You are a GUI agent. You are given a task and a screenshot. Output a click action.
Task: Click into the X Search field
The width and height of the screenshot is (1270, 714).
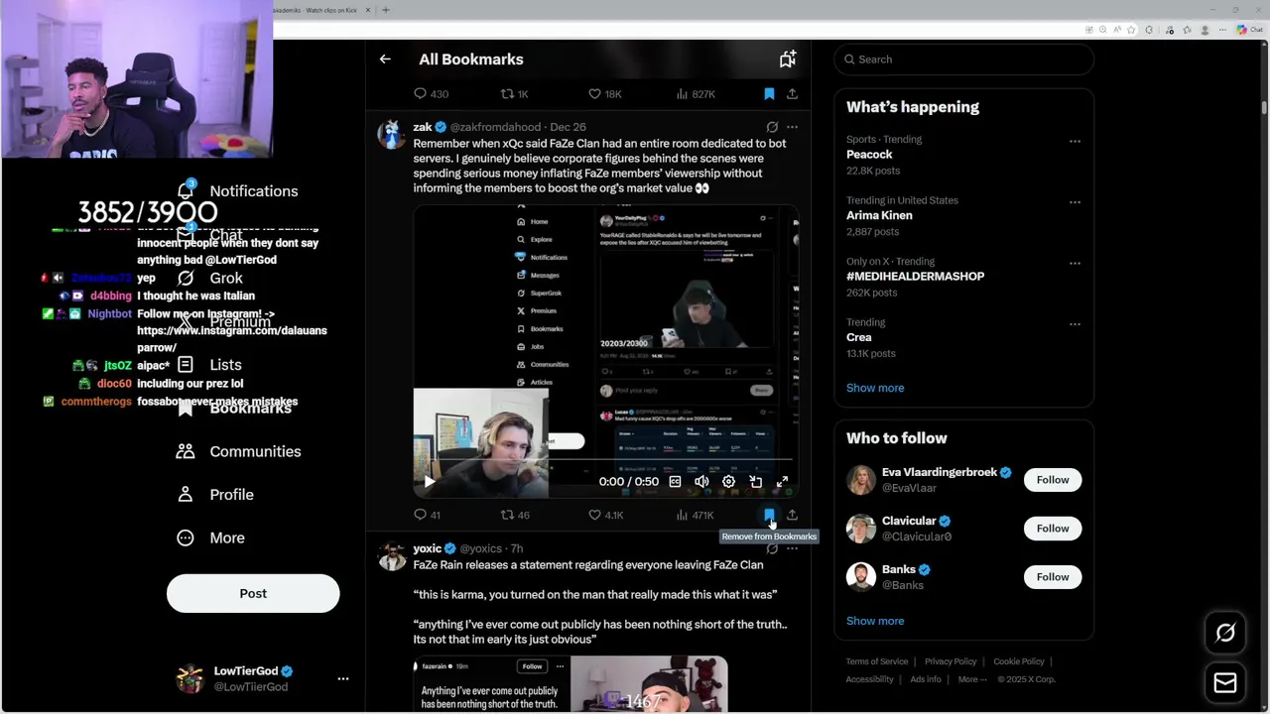(x=963, y=59)
